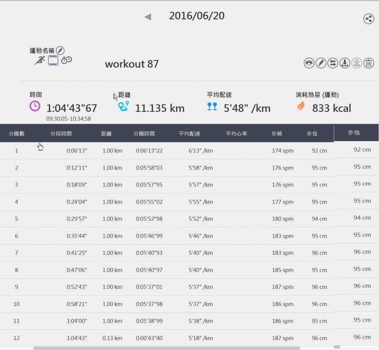Delete workout with trash icon
The image size is (379, 350).
(x=369, y=63)
